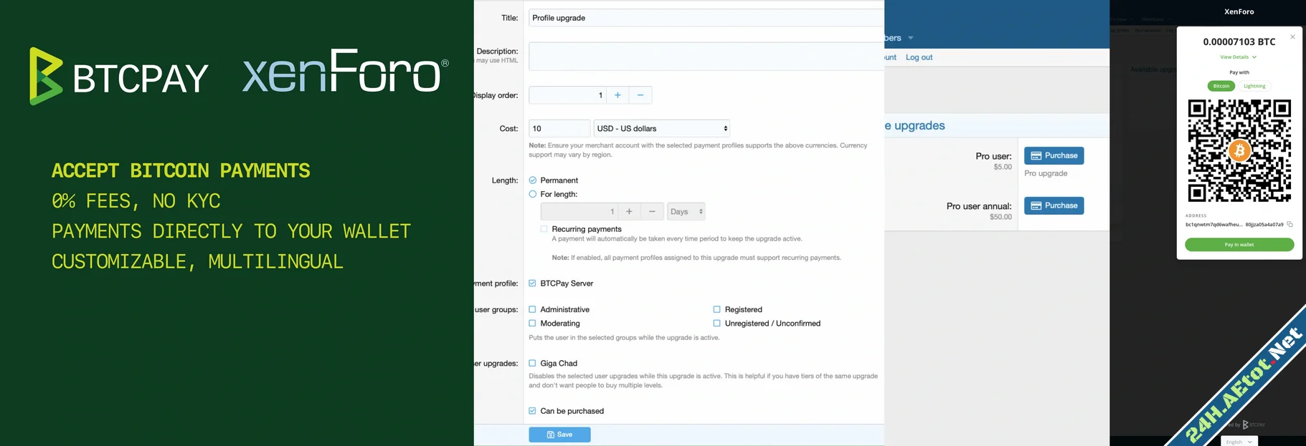
Task: Check the Registered user group
Action: (717, 310)
